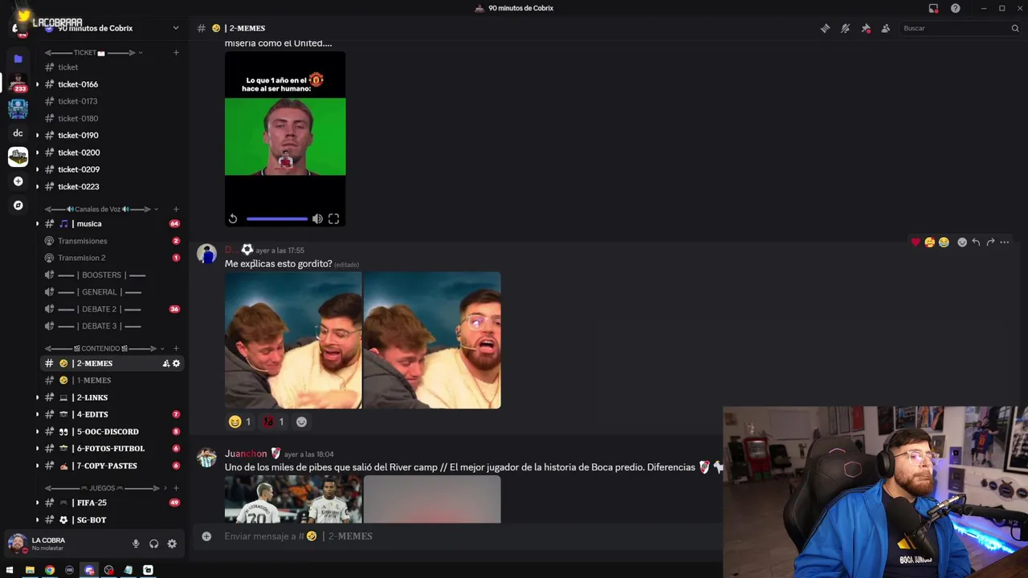The width and height of the screenshot is (1028, 578).
Task: Toggle video volume speaker icon
Action: pyautogui.click(x=317, y=218)
